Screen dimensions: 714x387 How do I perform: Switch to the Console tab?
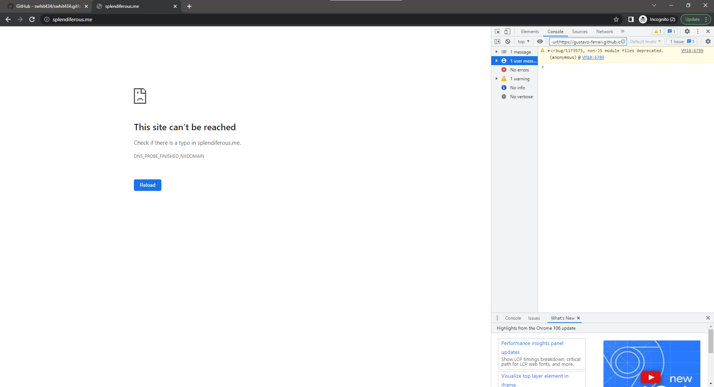(x=555, y=32)
